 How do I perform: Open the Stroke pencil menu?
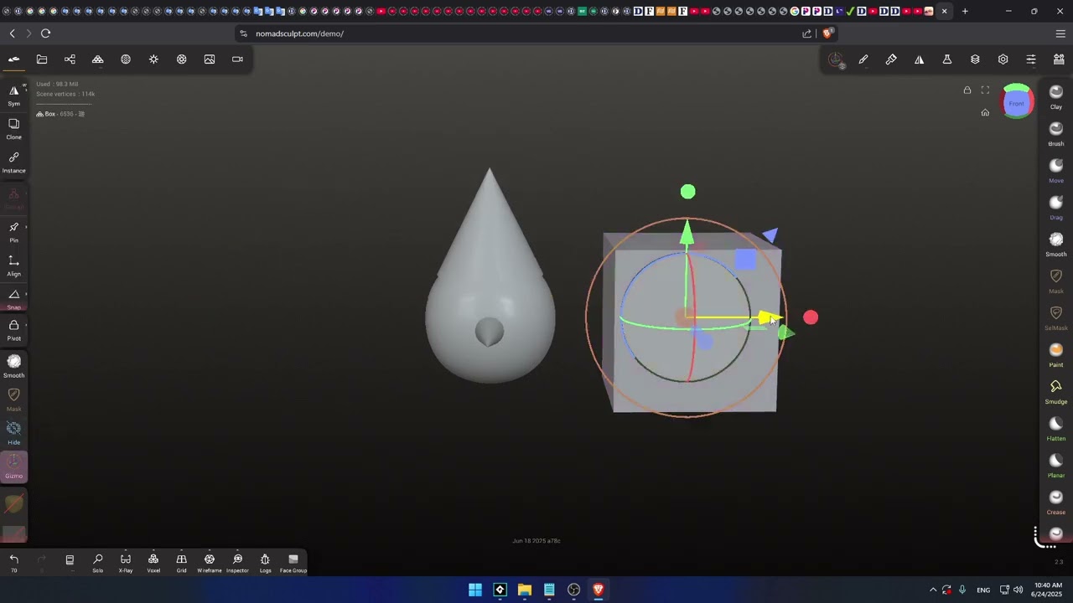click(x=863, y=59)
